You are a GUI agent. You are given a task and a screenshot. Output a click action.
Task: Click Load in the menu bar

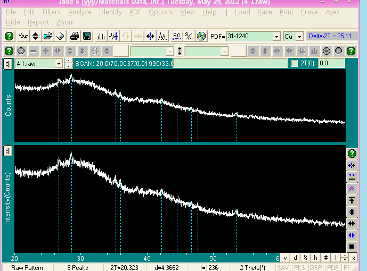tap(242, 12)
